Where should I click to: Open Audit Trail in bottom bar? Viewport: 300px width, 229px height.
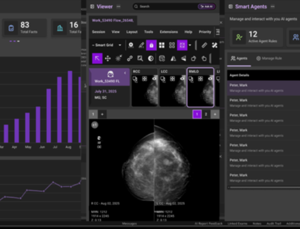(274, 224)
